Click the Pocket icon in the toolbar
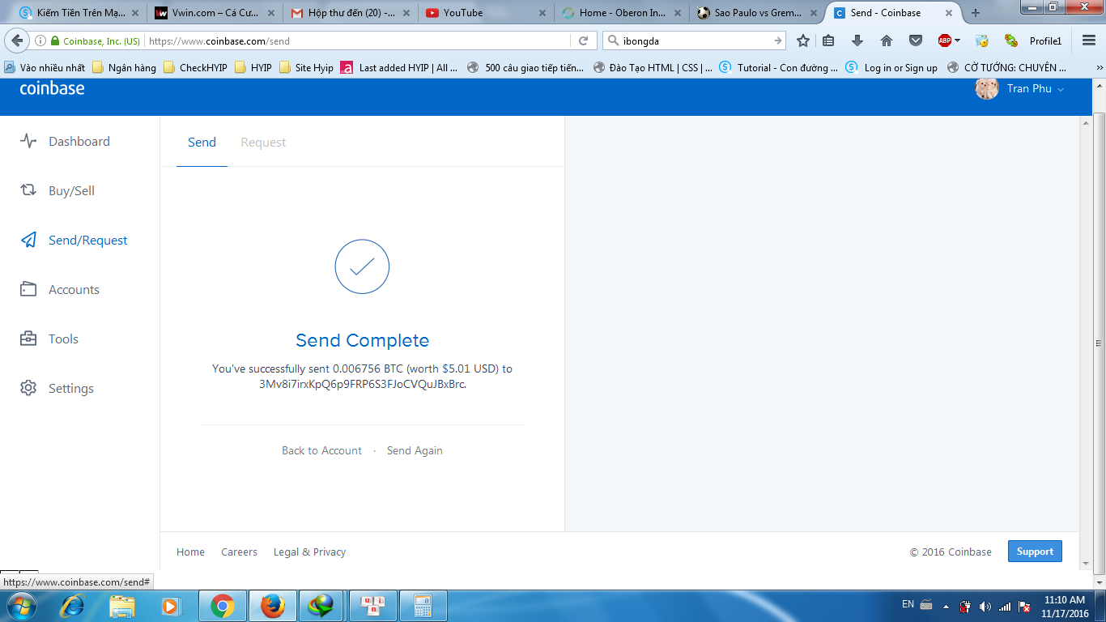Screen dimensions: 1106x622 [x=916, y=40]
